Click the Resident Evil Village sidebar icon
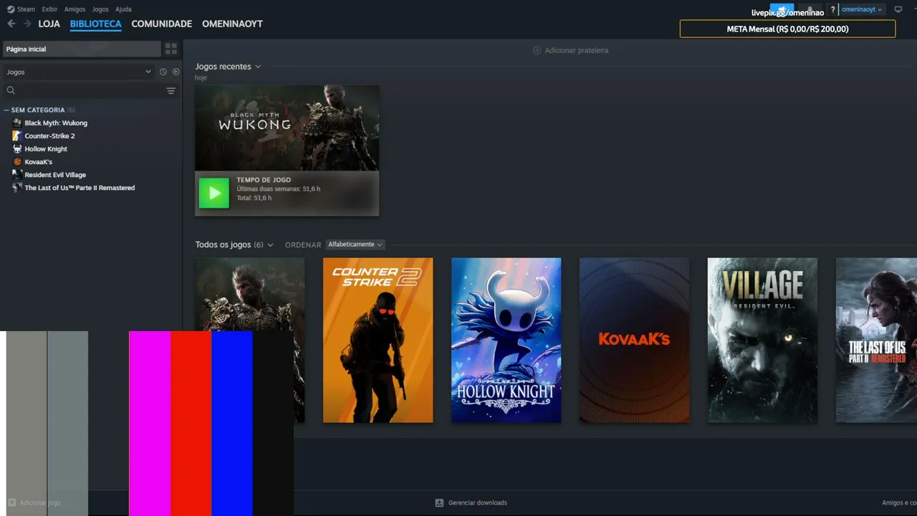Viewport: 917px width, 516px height. coord(17,175)
